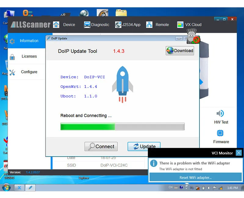Click the version number 1.4.2.0927
The height and width of the screenshot is (198, 244).
tap(33, 172)
